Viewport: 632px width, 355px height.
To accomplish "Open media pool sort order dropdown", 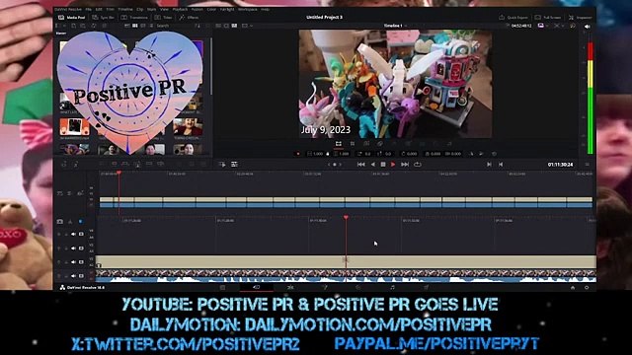I will click(x=197, y=26).
